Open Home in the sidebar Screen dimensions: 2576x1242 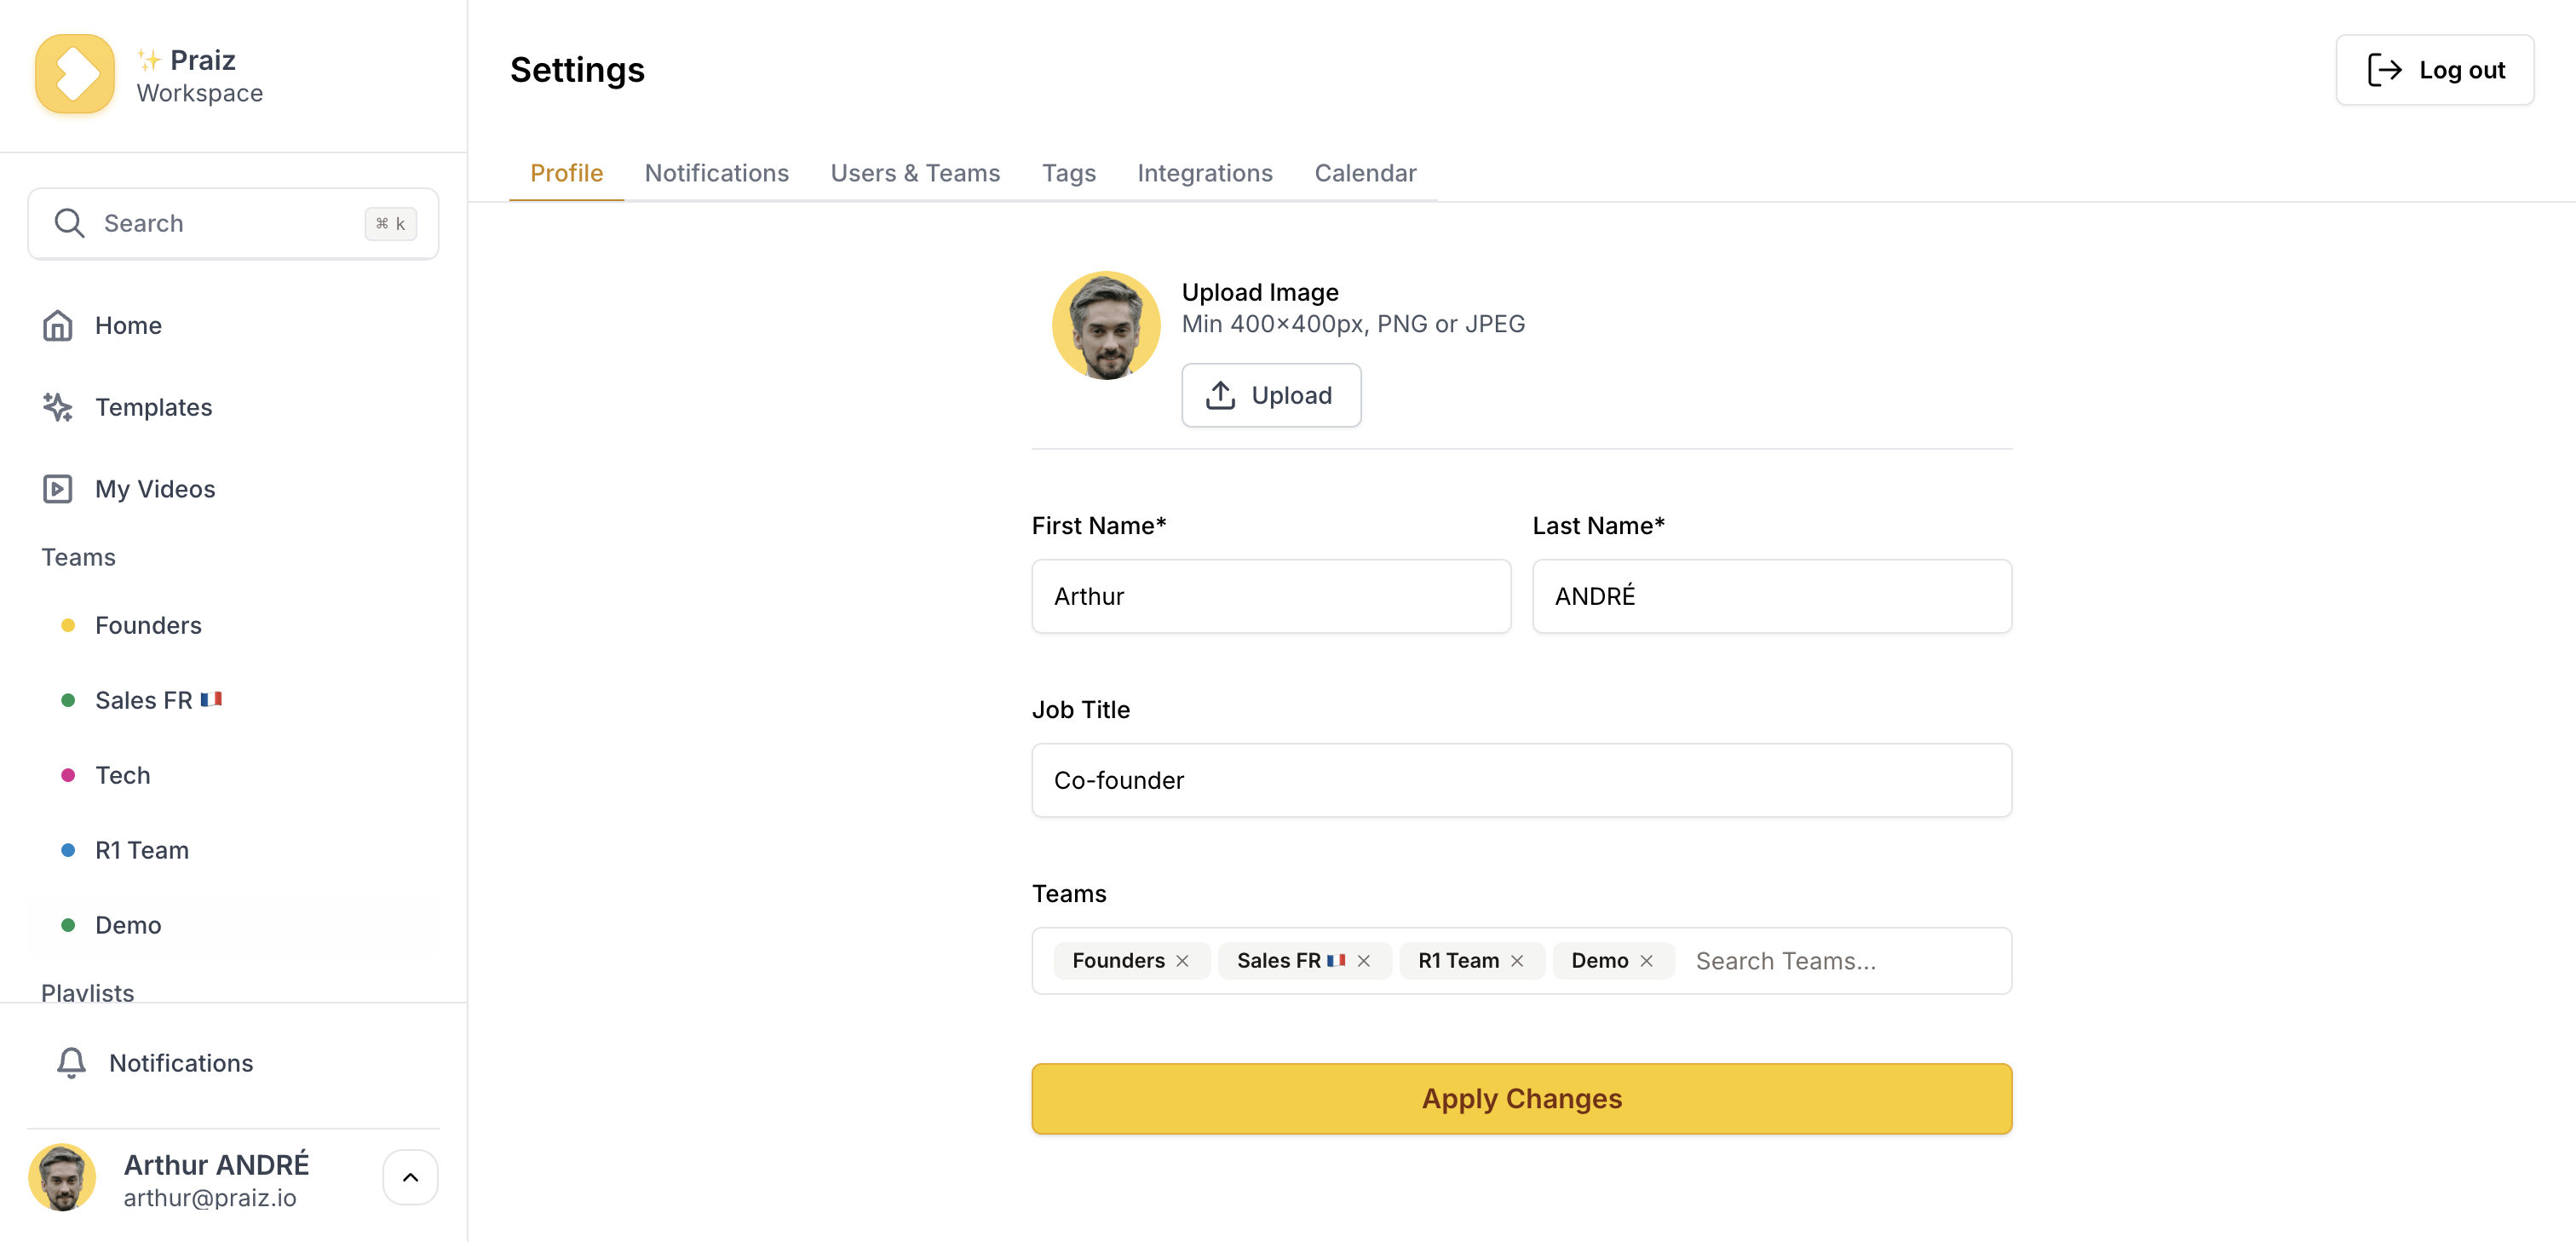pos(233,325)
